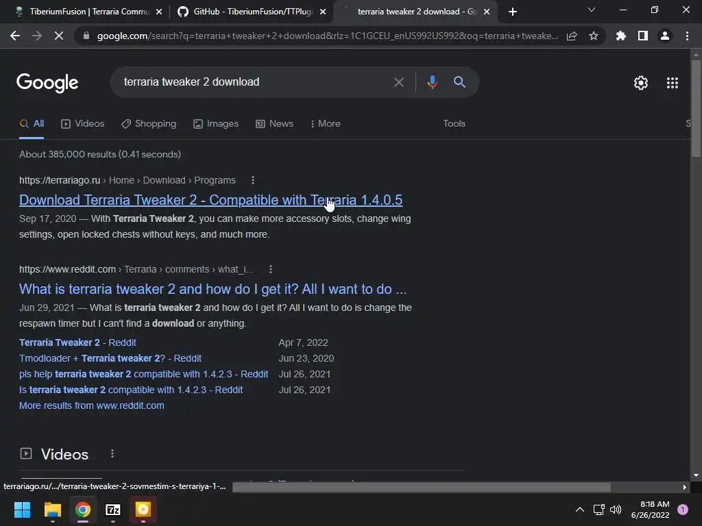Click the scrollbar down arrow
Screen dimensions: 702x526
pos(696,475)
